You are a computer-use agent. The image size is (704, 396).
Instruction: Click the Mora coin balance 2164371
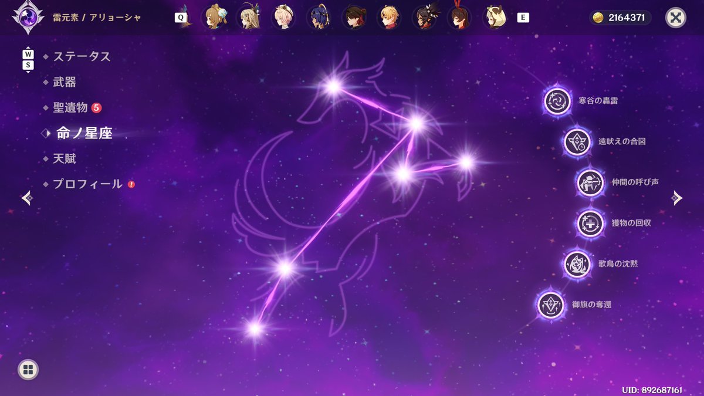[620, 18]
